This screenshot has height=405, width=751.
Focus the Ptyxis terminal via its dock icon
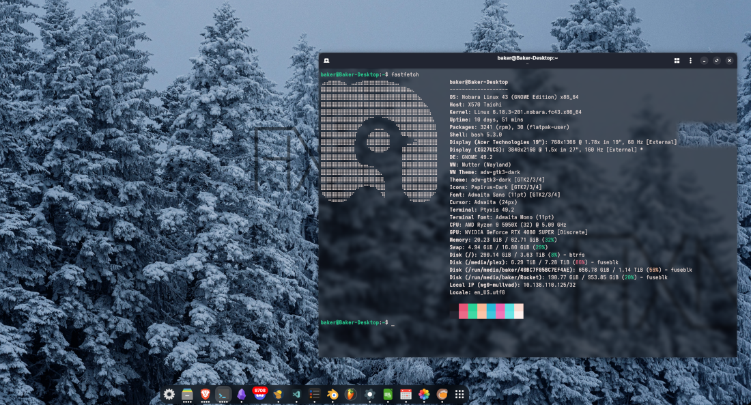coord(223,394)
